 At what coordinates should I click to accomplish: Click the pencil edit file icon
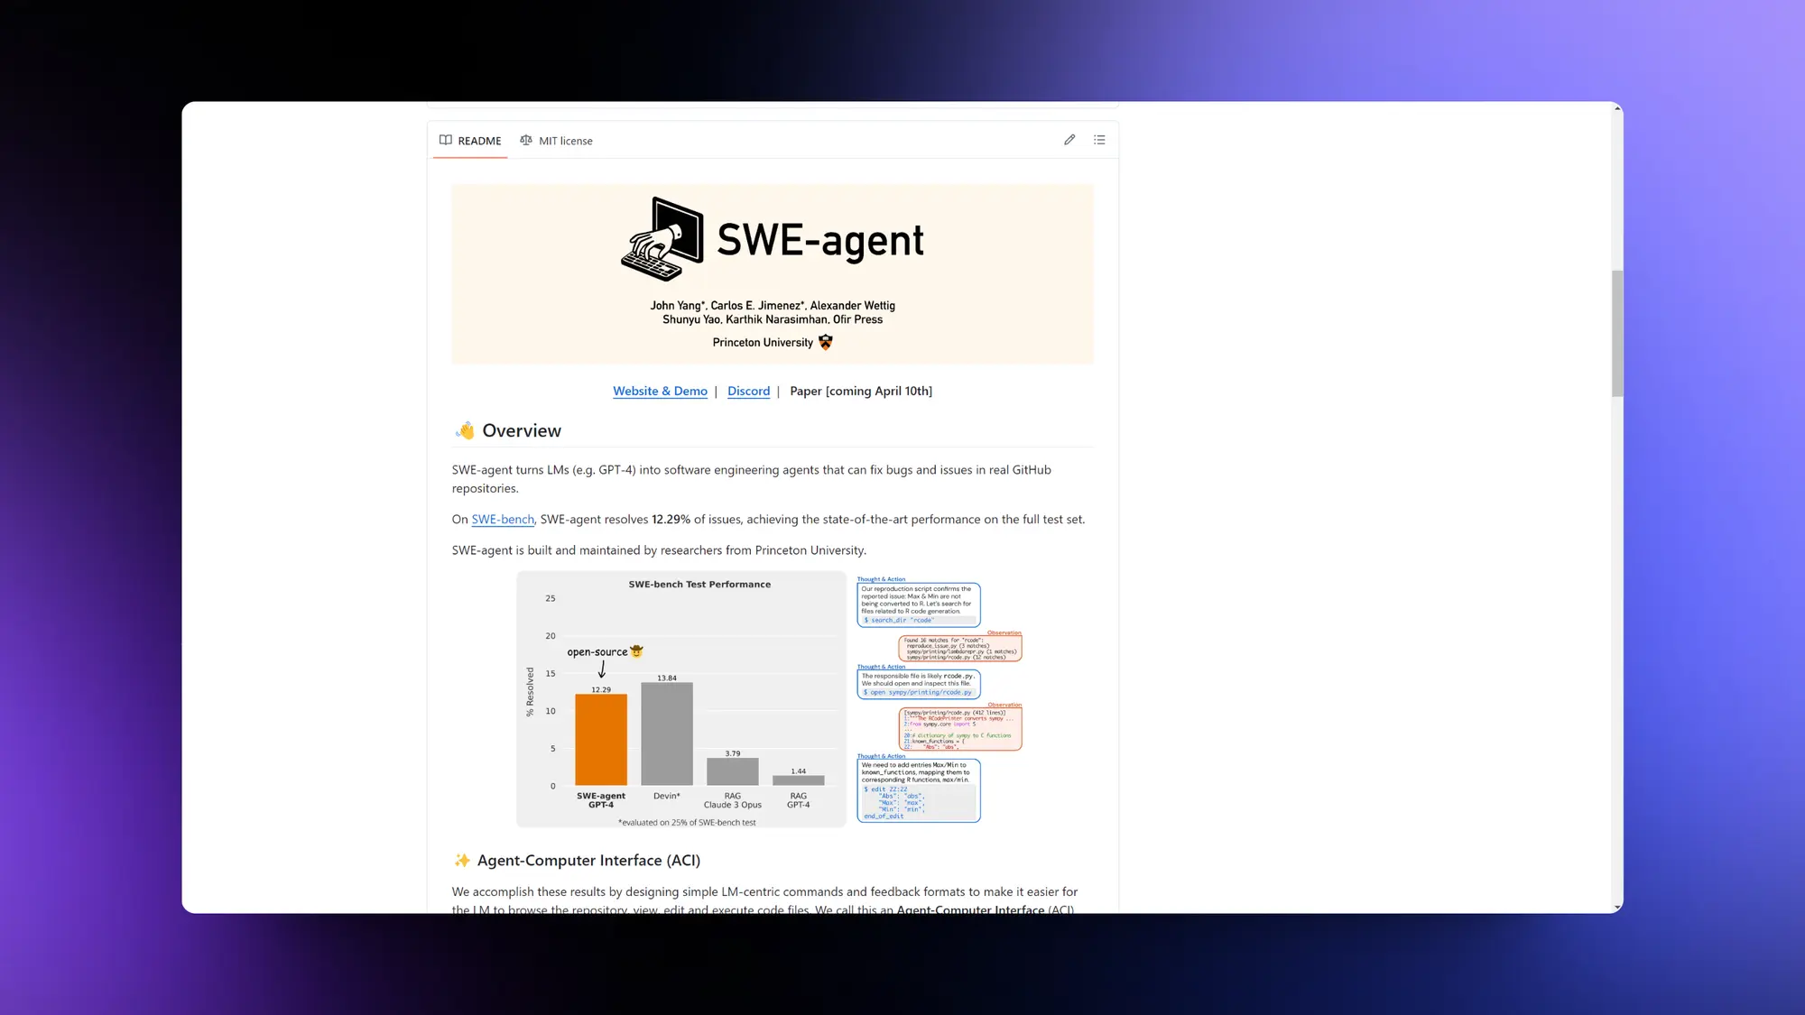(x=1069, y=140)
